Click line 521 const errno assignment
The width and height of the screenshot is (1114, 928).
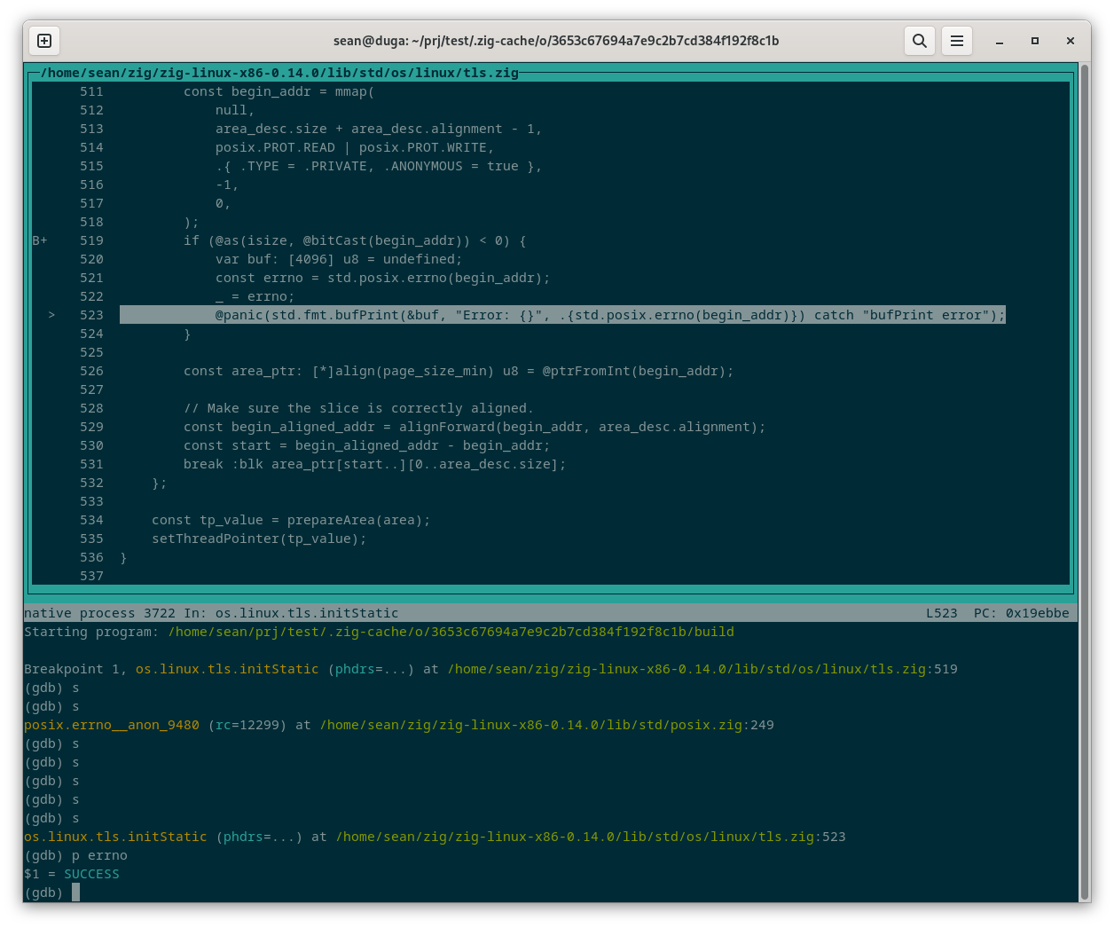tap(382, 278)
